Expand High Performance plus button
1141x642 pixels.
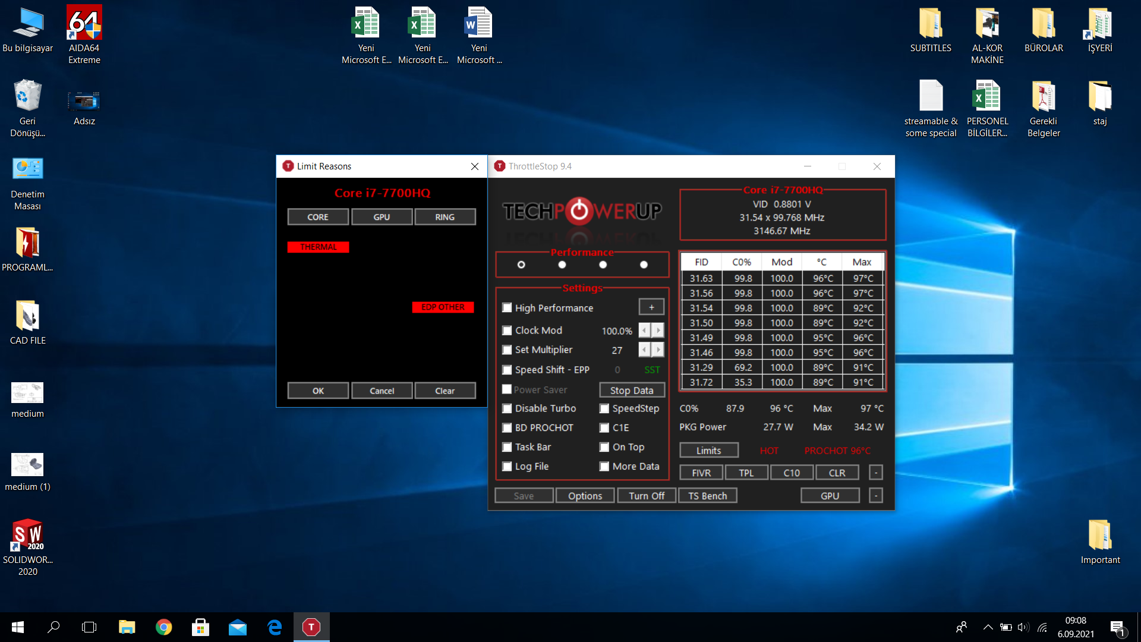[651, 307]
